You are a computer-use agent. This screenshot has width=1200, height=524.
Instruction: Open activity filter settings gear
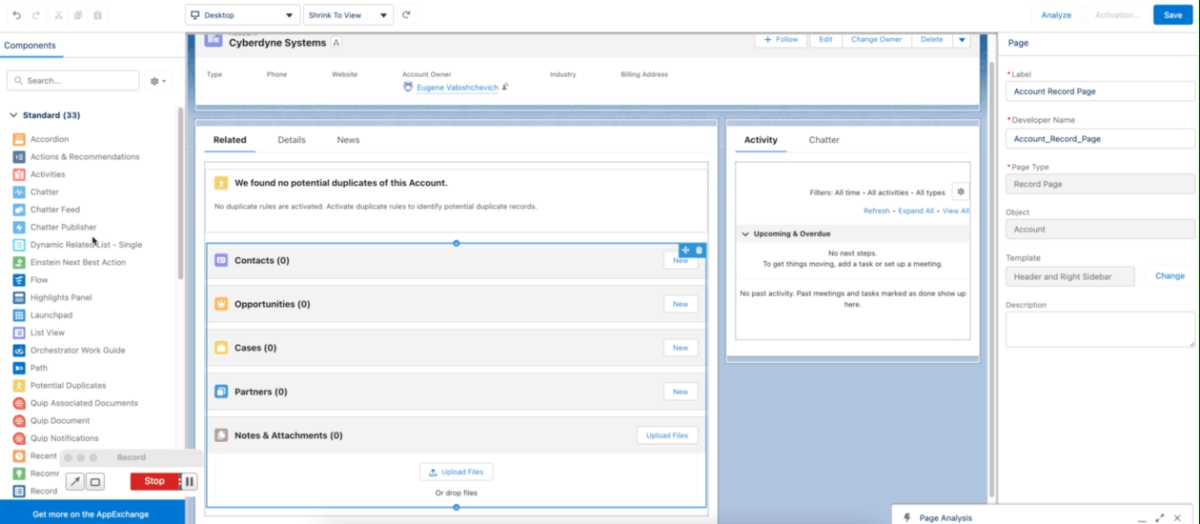tap(961, 191)
